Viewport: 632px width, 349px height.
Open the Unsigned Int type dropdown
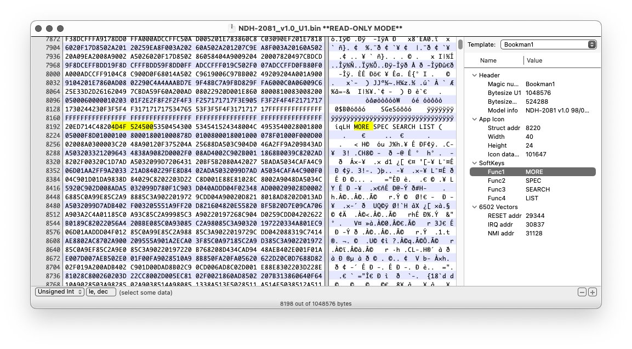tap(60, 292)
